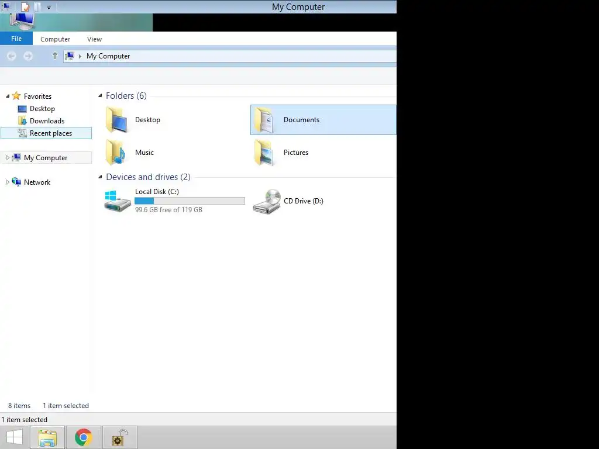Expand the My Computer tree node
The height and width of the screenshot is (449, 599).
click(x=8, y=158)
